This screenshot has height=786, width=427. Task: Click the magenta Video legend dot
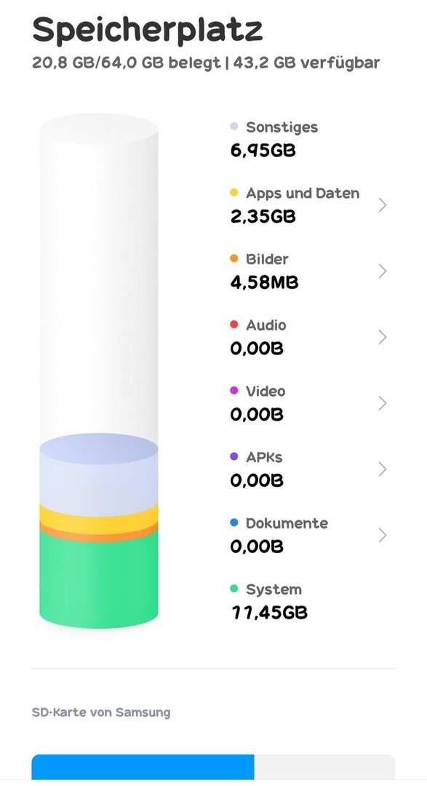(234, 391)
